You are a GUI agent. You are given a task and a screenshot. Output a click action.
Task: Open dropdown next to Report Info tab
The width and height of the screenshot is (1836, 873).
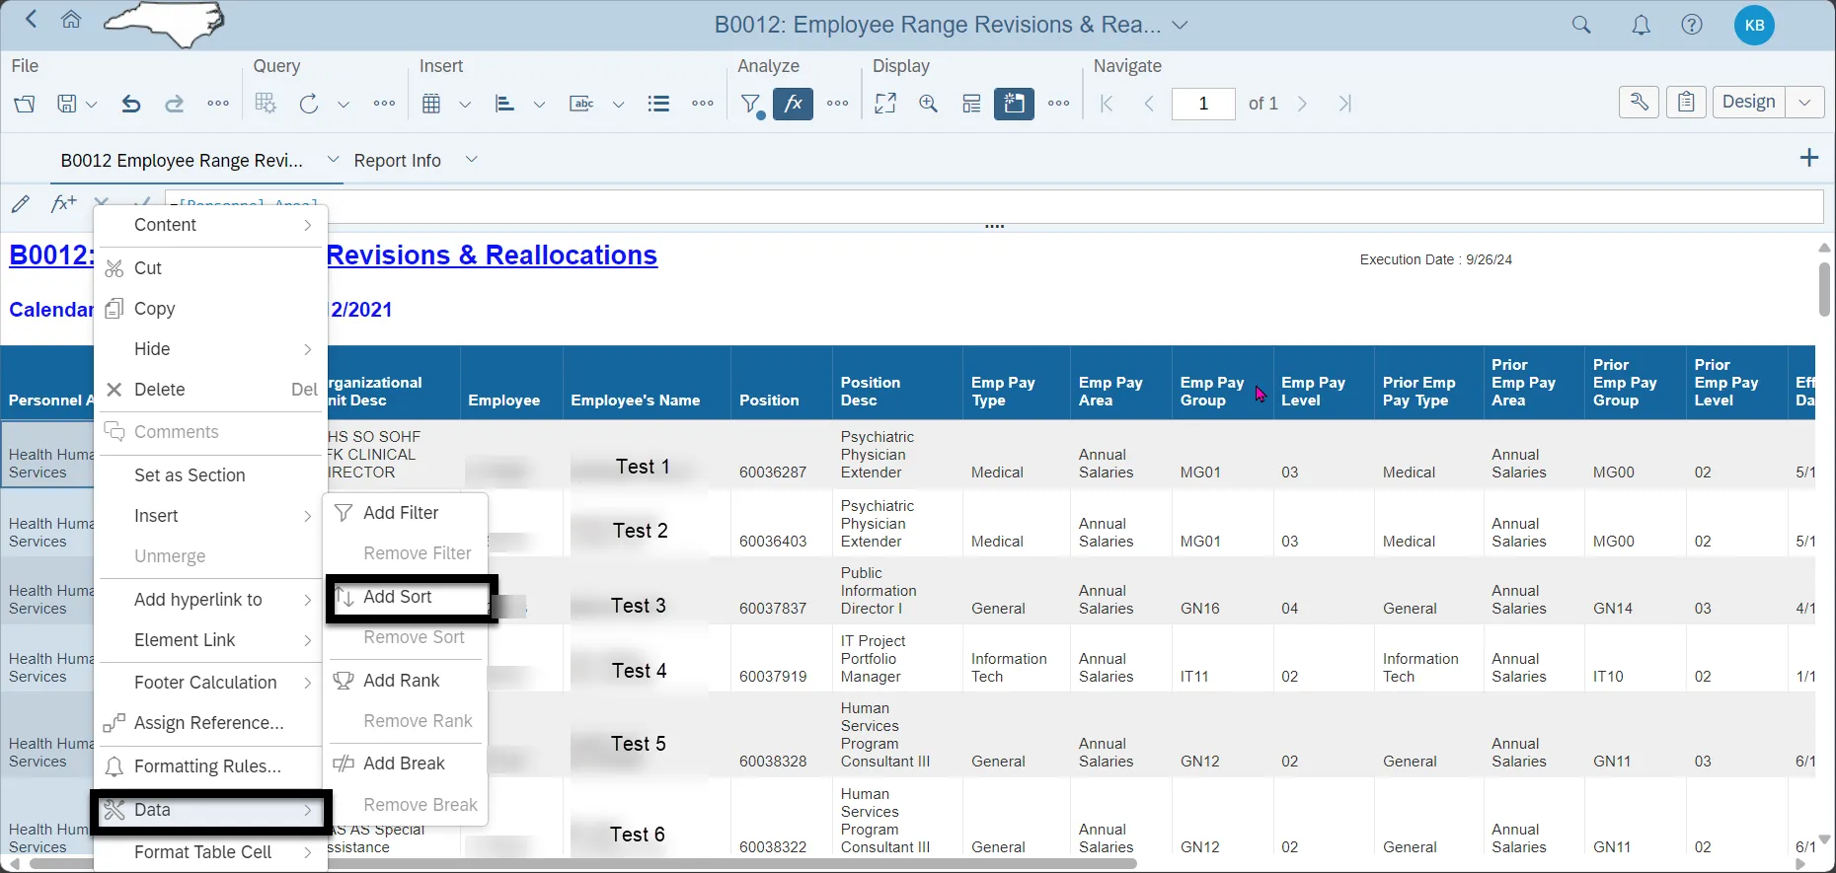472,160
